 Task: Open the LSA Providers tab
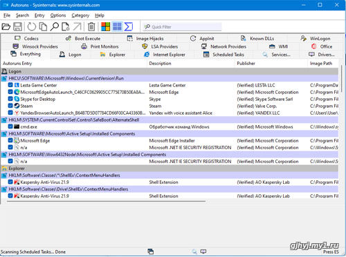tap(160, 46)
